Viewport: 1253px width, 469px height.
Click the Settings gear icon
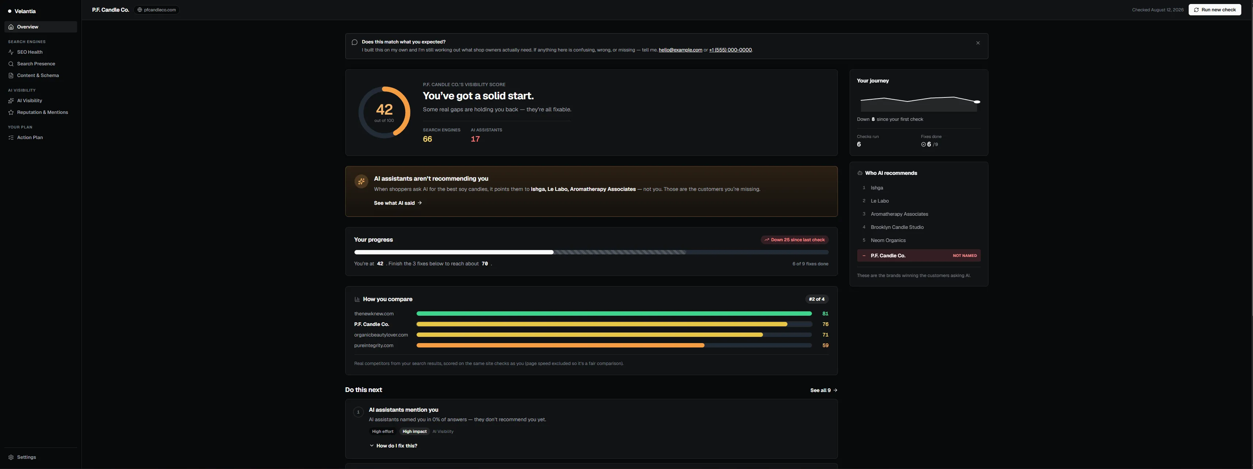point(11,457)
